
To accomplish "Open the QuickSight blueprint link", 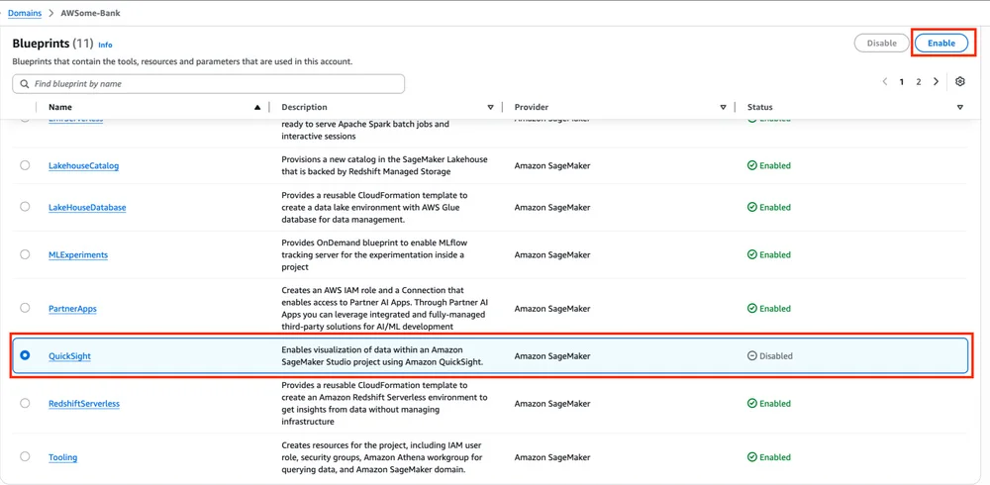I will pos(69,356).
